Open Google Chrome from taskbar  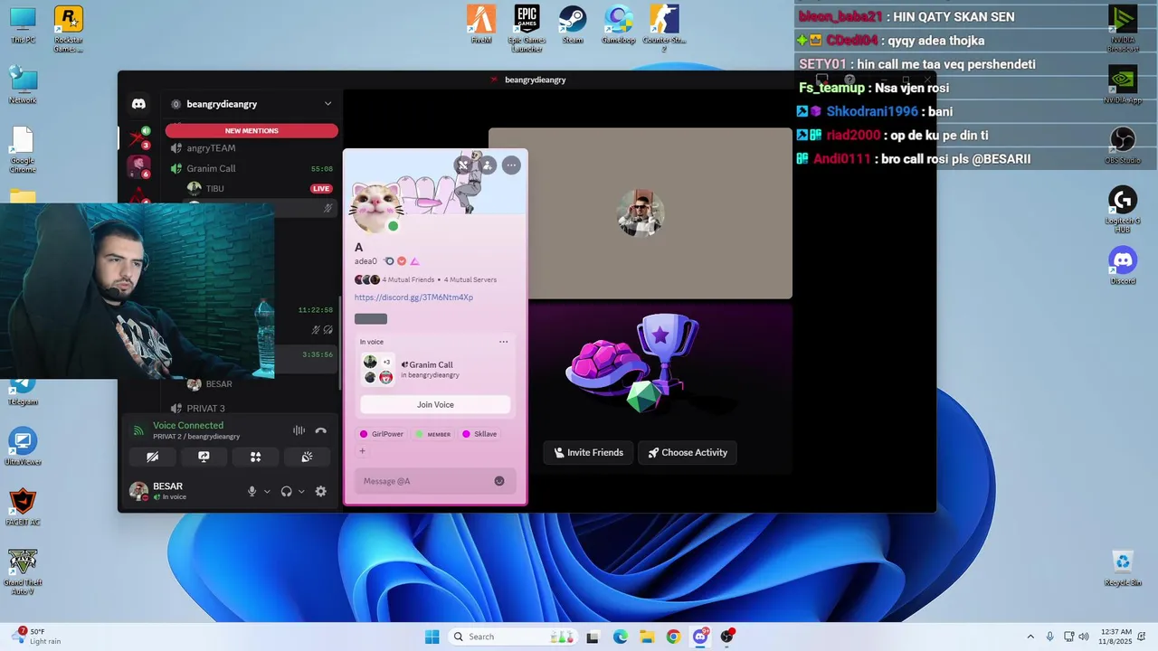pos(673,637)
